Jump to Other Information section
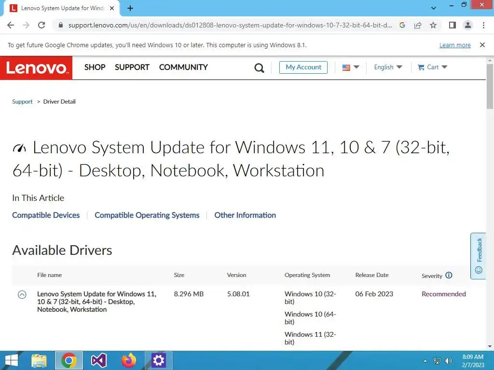Screen dimensions: 494x370 point(245,215)
